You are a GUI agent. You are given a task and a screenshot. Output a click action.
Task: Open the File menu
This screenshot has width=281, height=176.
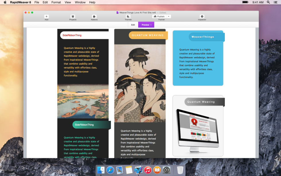coord(37,2)
